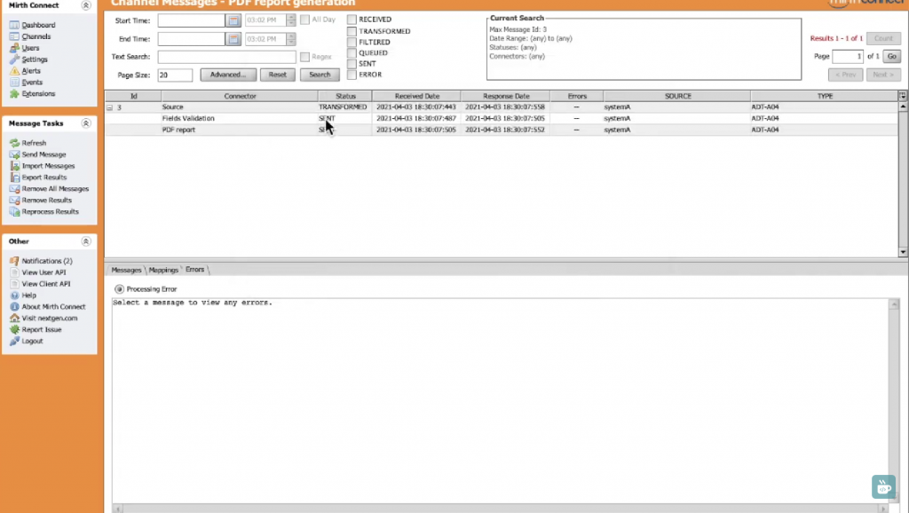Select the Processing Error radio button
The width and height of the screenshot is (909, 513).
point(120,288)
